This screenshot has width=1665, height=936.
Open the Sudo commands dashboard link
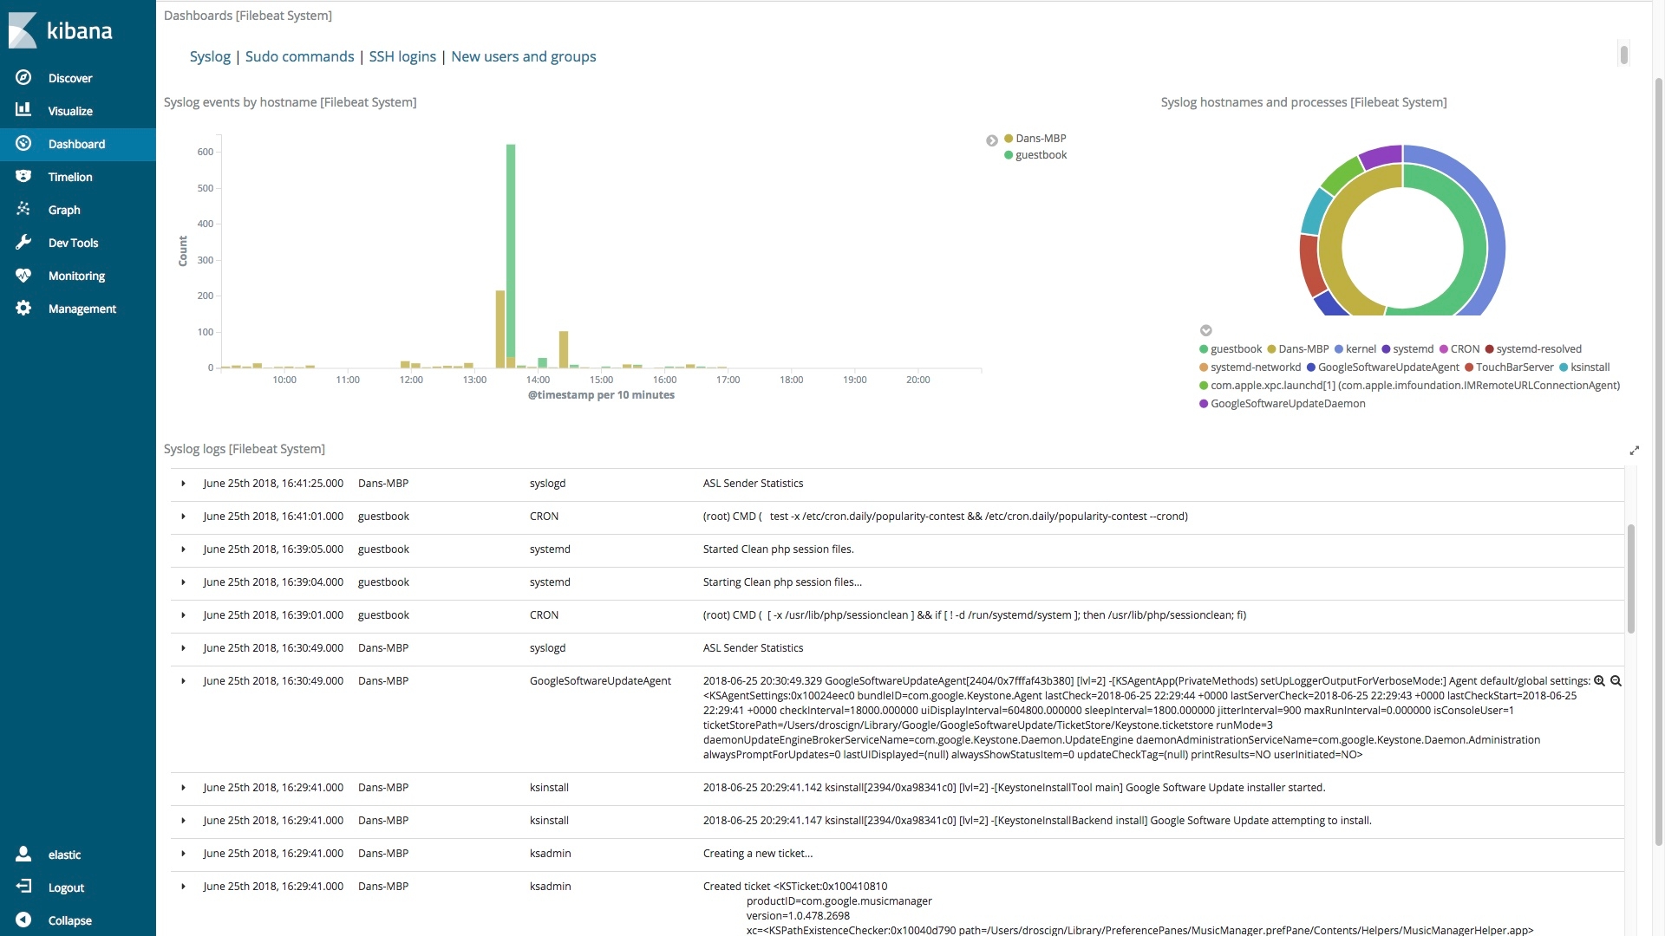(299, 56)
